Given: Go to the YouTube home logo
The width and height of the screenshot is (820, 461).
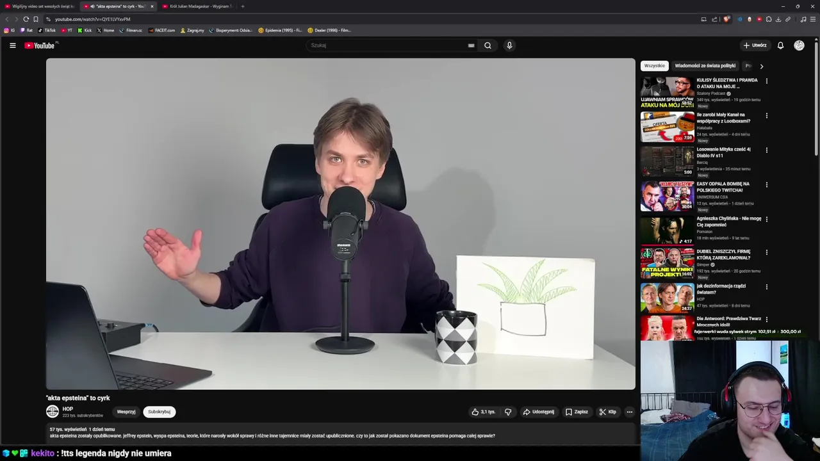Looking at the screenshot, I should click(x=41, y=45).
